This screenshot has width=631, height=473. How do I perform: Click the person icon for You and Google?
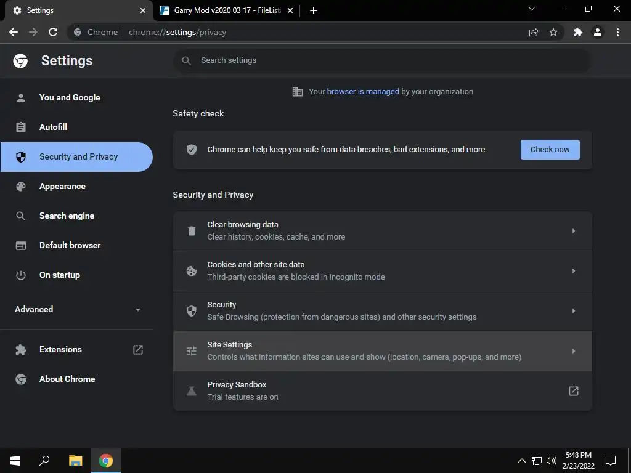click(21, 98)
